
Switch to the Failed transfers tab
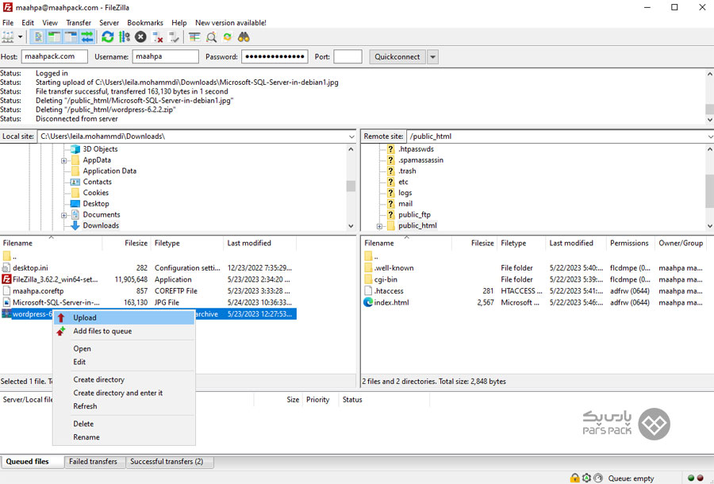(93, 461)
